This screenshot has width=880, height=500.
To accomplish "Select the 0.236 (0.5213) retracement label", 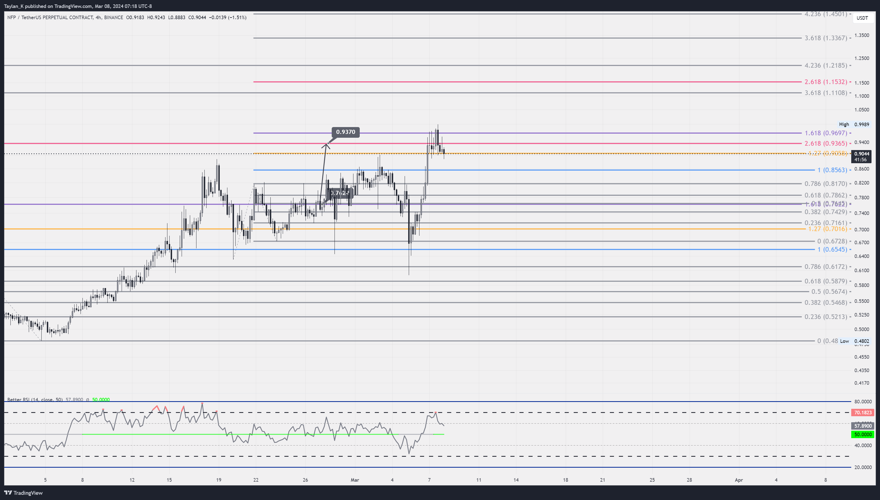I will click(x=826, y=317).
